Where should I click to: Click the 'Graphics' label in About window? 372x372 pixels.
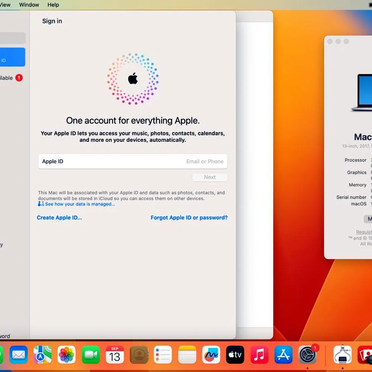point(357,172)
